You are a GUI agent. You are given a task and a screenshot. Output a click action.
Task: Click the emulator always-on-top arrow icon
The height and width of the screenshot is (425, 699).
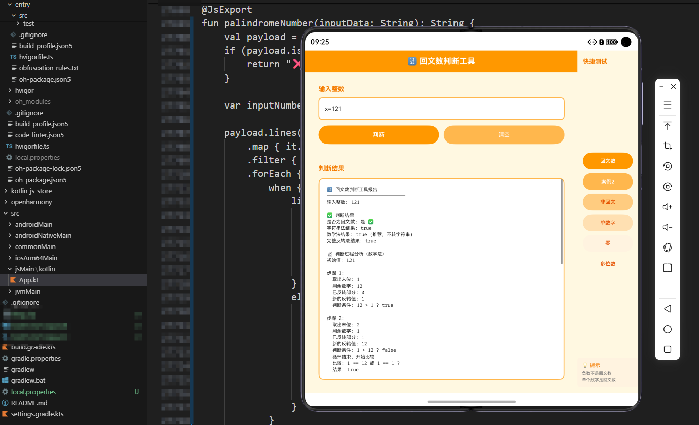[x=668, y=126]
